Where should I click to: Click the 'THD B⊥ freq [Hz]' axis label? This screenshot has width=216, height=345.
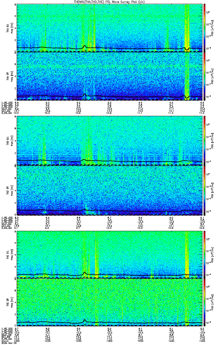click(x=10, y=141)
